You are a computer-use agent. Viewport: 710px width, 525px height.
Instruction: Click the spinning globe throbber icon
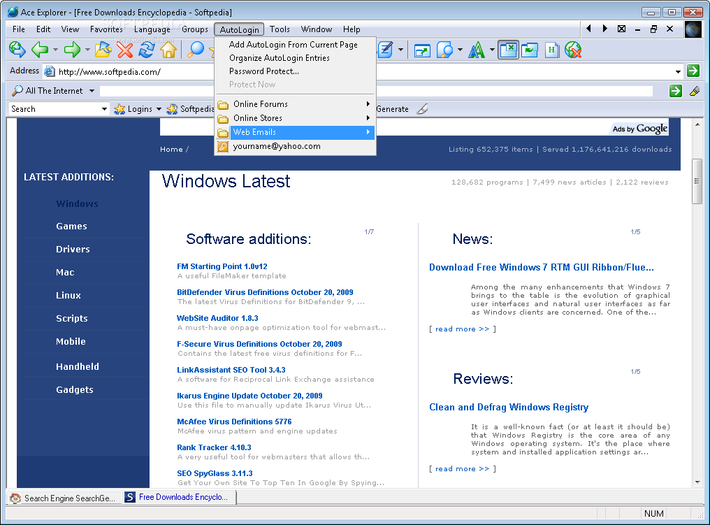pyautogui.click(x=693, y=29)
